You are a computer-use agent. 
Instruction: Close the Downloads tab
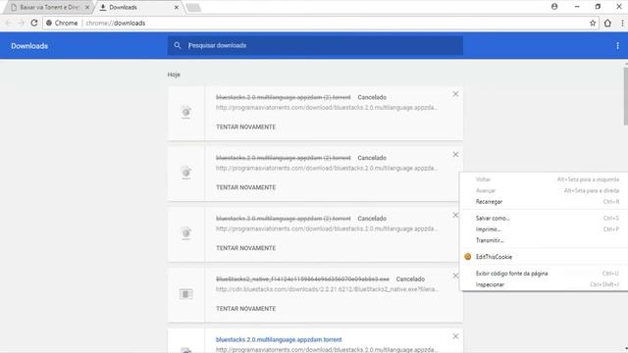177,7
